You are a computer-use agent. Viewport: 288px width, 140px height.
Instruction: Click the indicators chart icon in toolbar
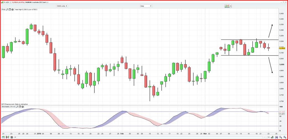coord(227,6)
